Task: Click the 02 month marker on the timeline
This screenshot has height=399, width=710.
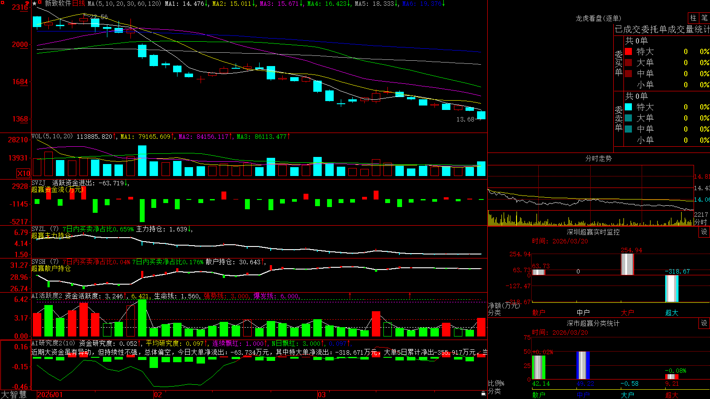Action: click(x=158, y=395)
